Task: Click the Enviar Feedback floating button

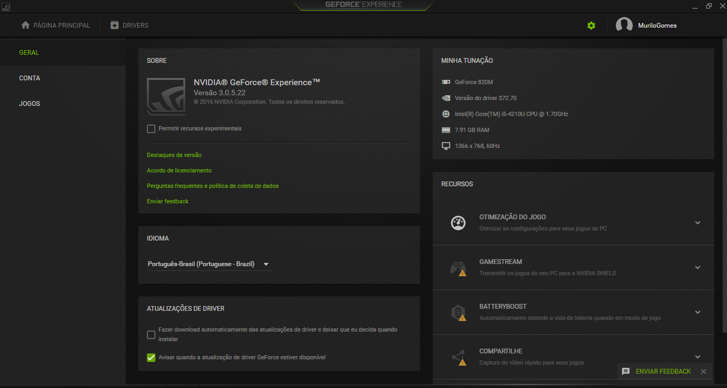Action: [x=663, y=372]
